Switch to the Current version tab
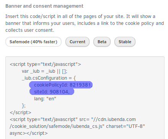The width and height of the screenshot is (168, 139). (77, 42)
